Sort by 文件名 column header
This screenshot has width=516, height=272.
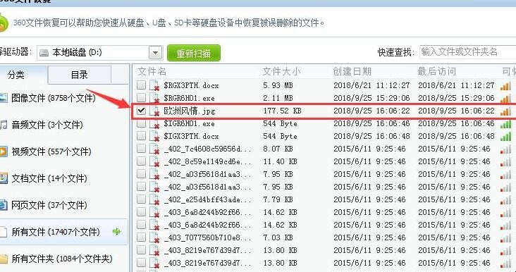pos(152,71)
